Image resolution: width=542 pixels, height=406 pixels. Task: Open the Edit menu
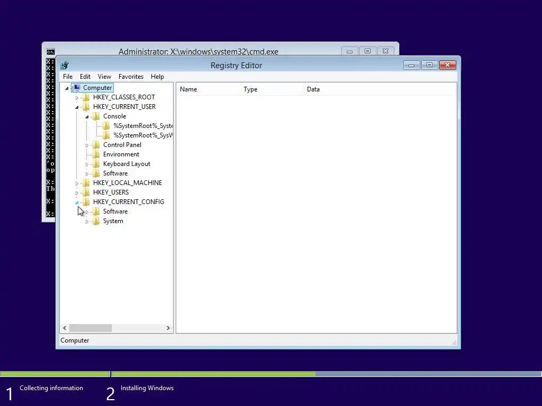coord(85,77)
